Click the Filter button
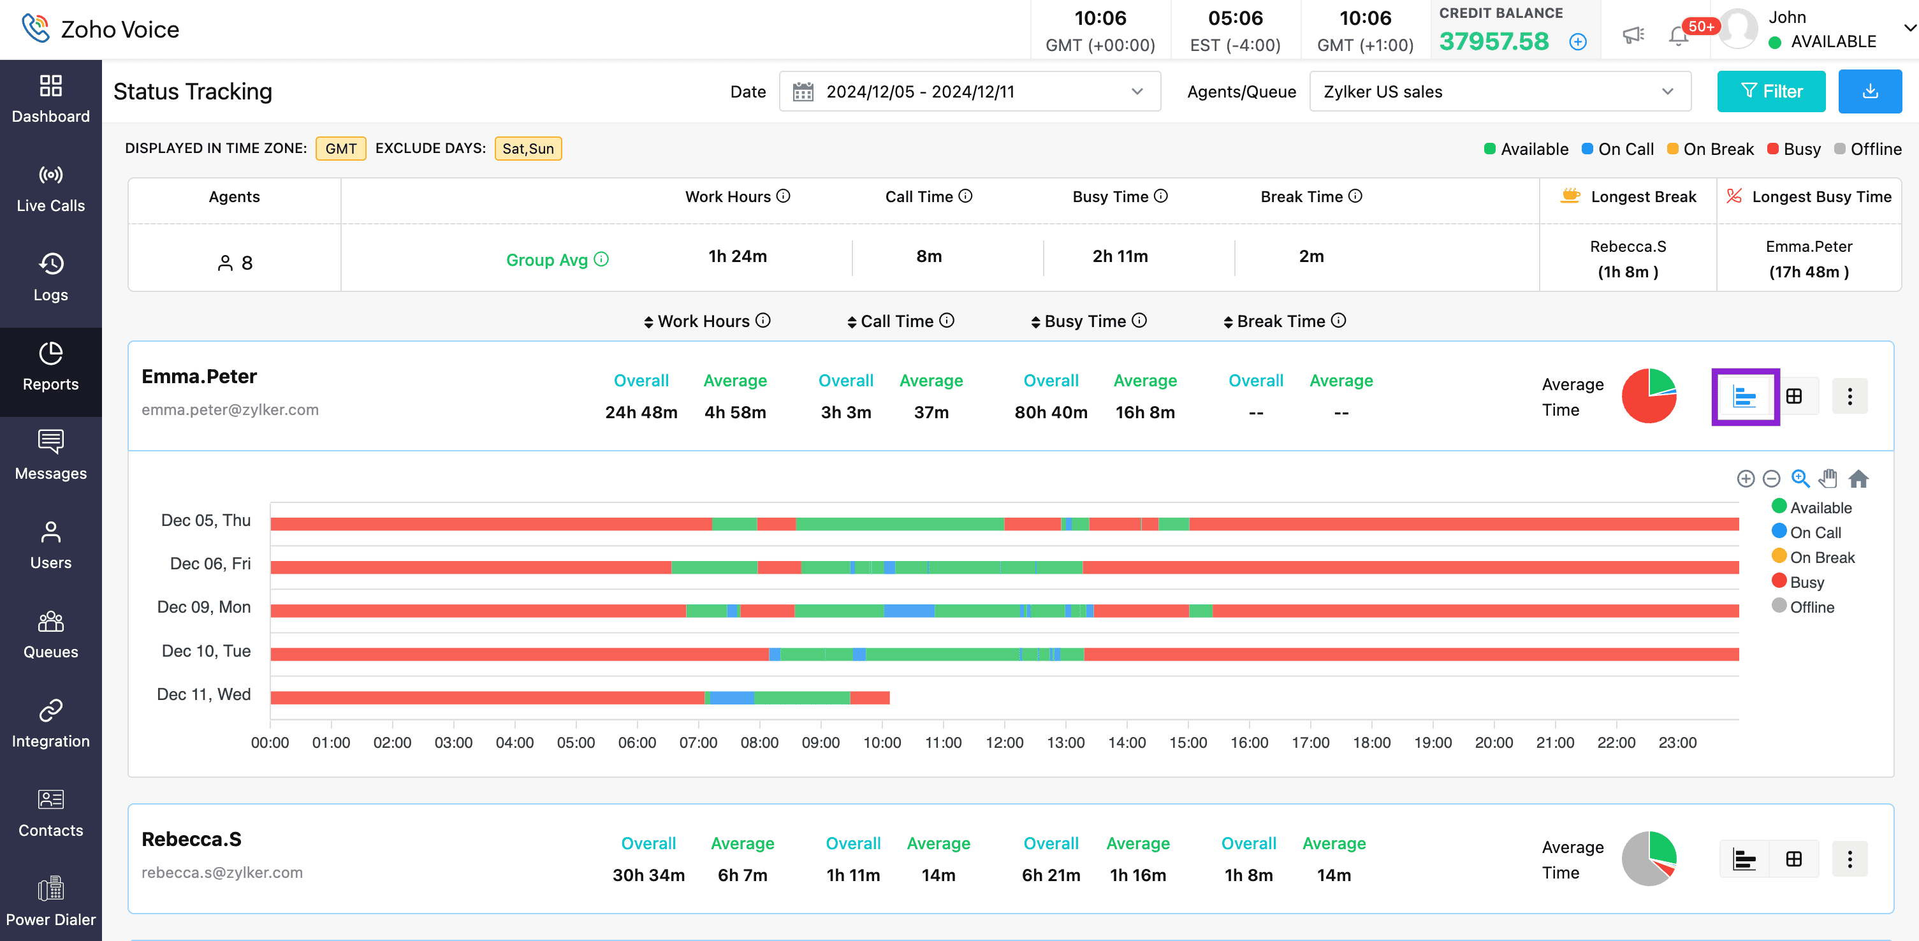This screenshot has height=941, width=1919. (1770, 92)
